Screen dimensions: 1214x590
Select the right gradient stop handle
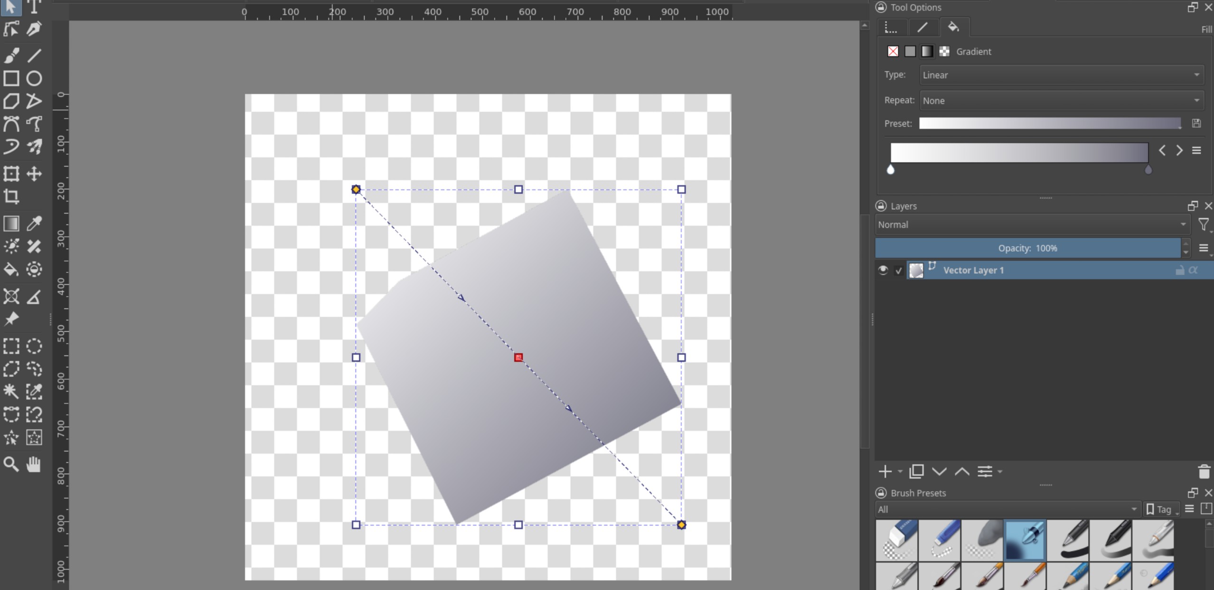pos(1148,170)
